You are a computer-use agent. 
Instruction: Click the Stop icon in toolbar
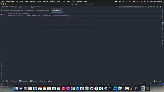(x=154, y=7)
